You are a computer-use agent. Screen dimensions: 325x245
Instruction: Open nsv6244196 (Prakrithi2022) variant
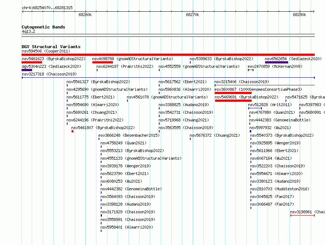(95, 120)
